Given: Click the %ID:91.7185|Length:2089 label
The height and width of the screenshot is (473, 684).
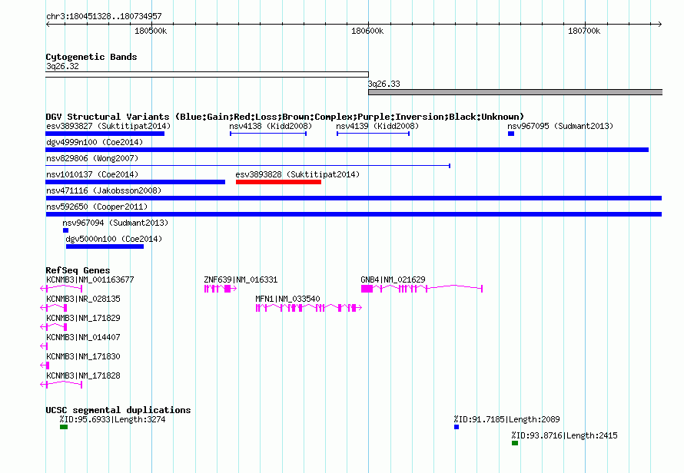Looking at the screenshot, I should tap(507, 419).
